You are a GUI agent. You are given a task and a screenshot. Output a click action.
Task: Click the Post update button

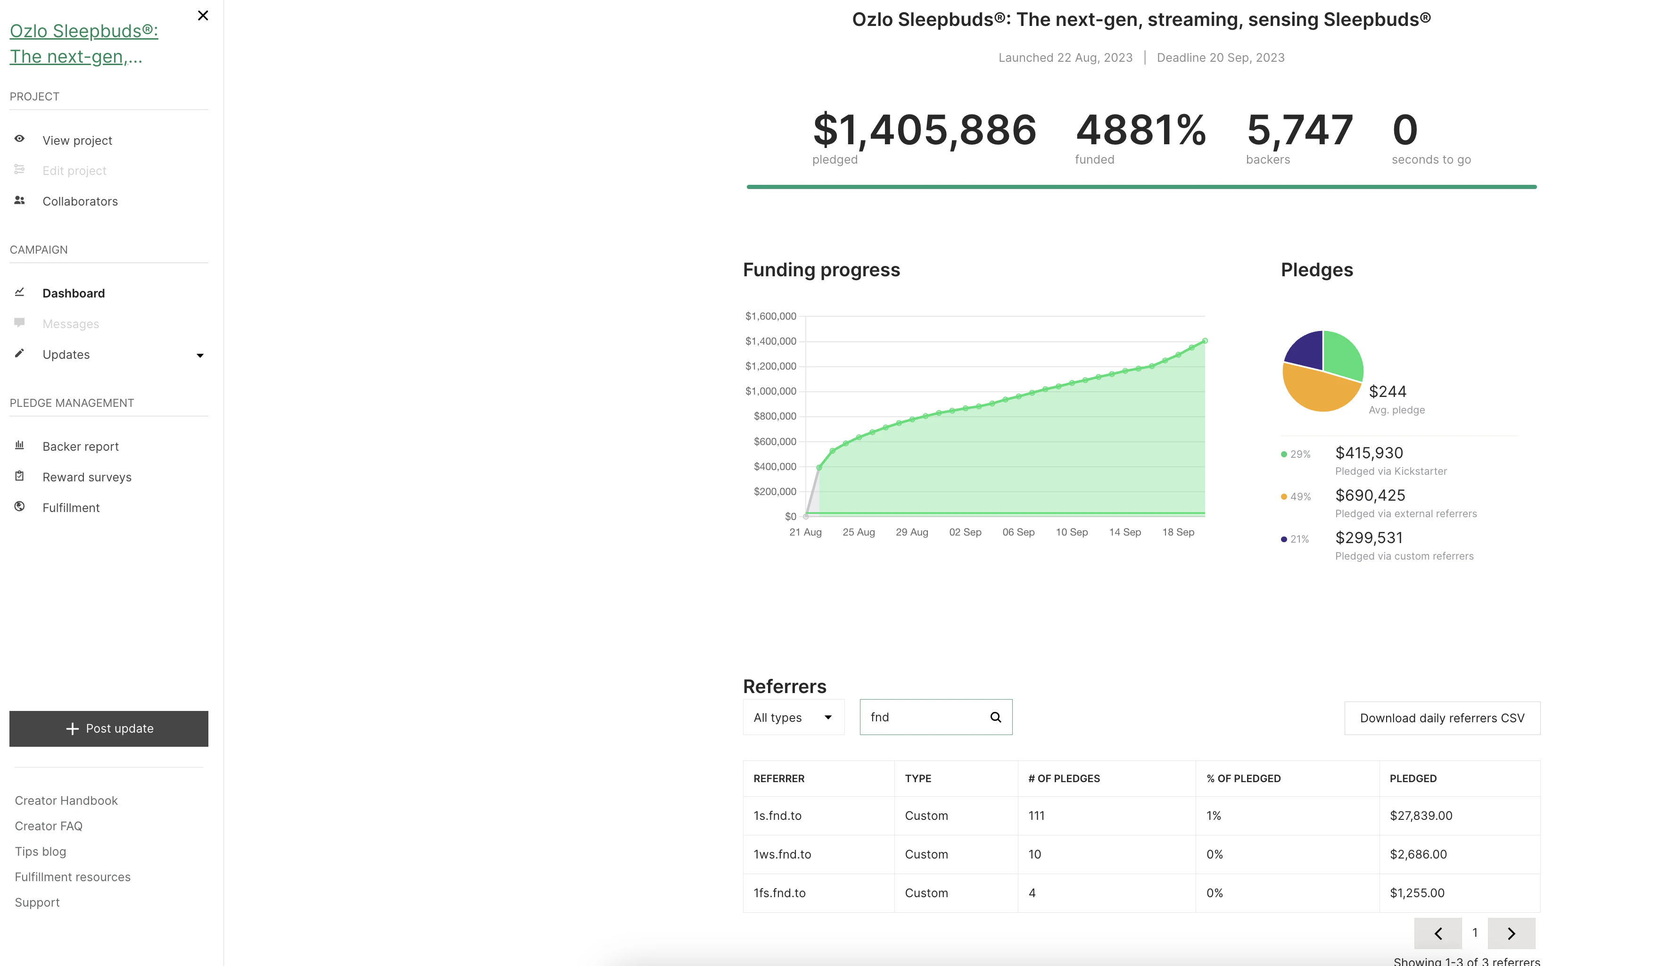click(108, 729)
